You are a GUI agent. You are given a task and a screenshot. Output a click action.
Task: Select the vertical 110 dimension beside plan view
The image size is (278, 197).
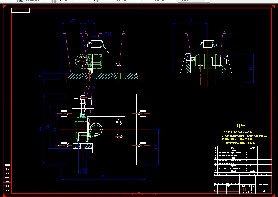[156, 147]
